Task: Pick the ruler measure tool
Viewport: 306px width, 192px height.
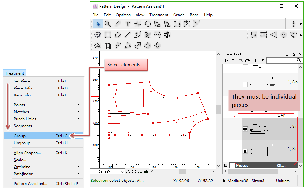Action: pyautogui.click(x=117, y=24)
